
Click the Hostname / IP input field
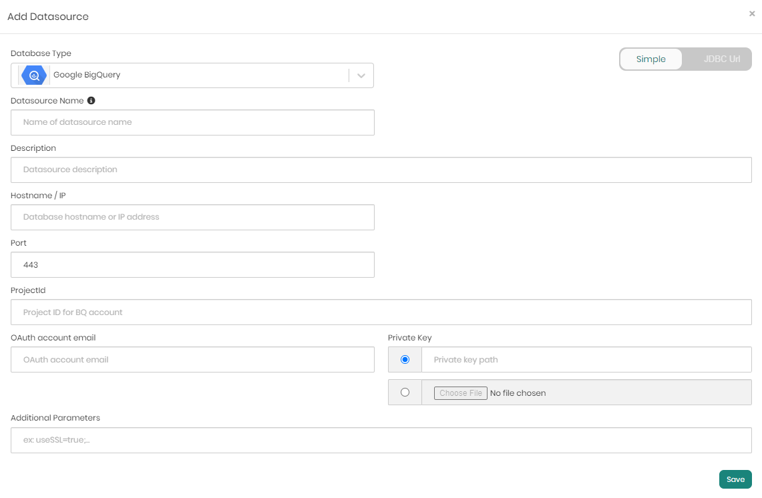click(x=192, y=217)
